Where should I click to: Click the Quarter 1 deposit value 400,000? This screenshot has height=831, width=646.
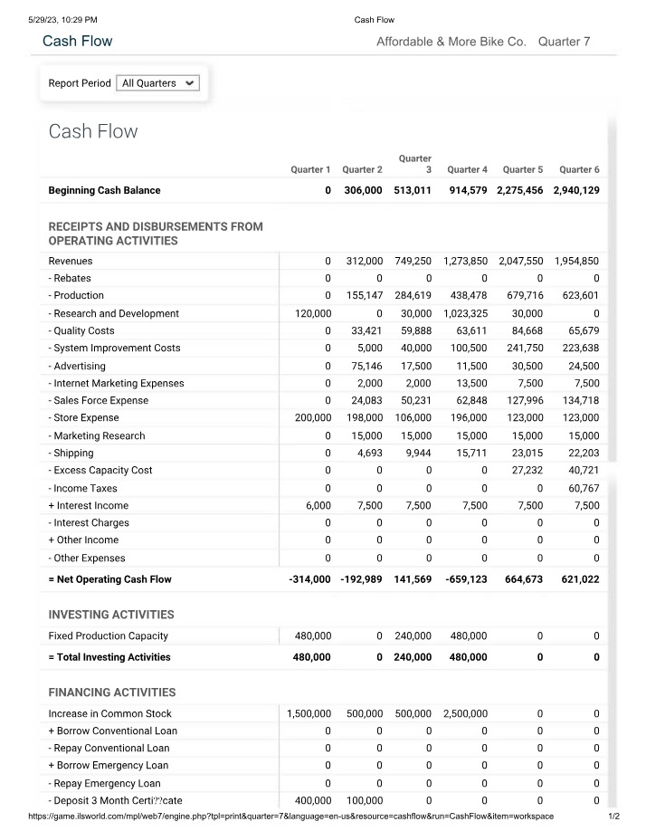[x=313, y=800]
